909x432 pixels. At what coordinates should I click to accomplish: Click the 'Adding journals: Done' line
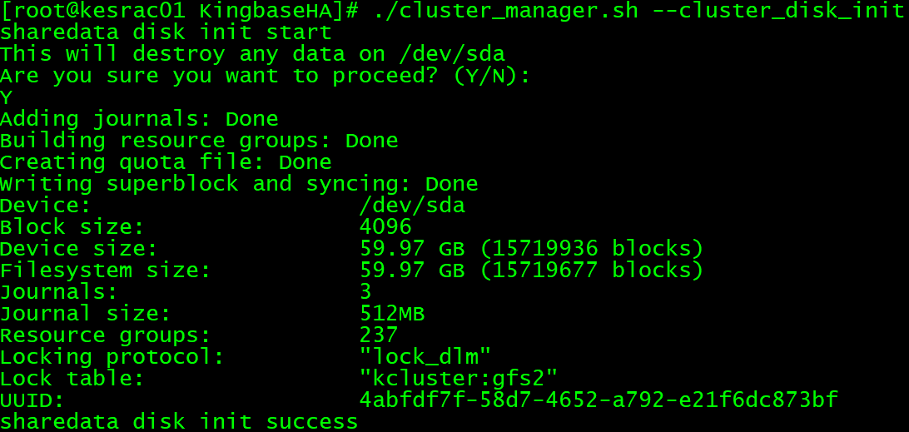point(139,119)
